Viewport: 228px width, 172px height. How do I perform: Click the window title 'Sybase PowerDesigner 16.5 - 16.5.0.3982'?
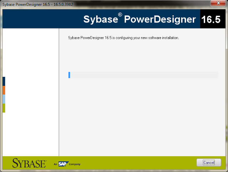38,4
